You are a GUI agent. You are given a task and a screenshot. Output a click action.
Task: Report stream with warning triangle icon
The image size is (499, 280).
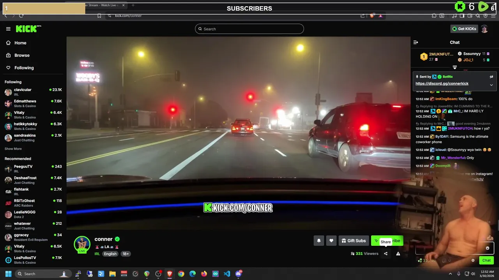click(x=398, y=254)
